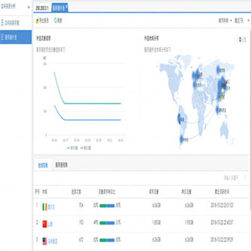Screen dimensions: 251x251
Task: Switch to the server perspective tab
Action: point(61,165)
